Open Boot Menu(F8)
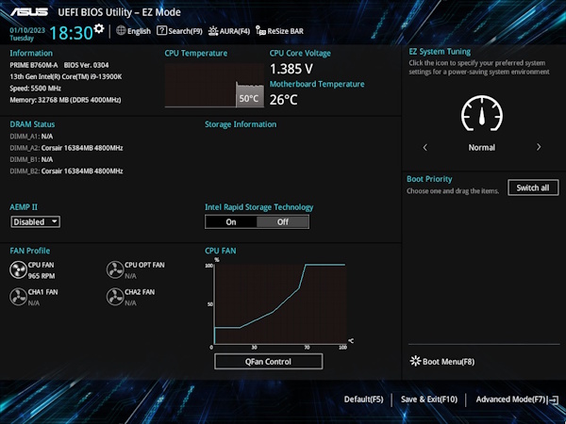 tap(448, 362)
